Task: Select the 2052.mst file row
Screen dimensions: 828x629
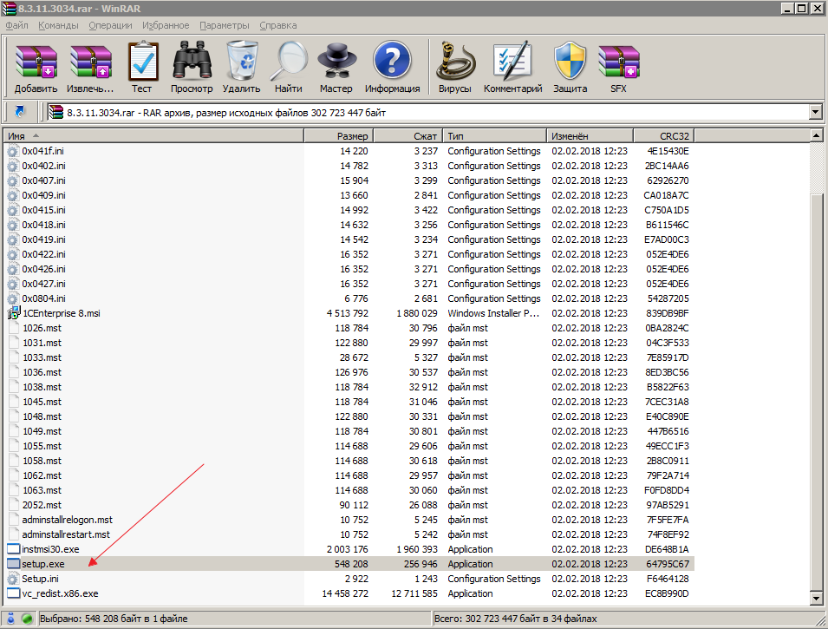Action: [349, 505]
